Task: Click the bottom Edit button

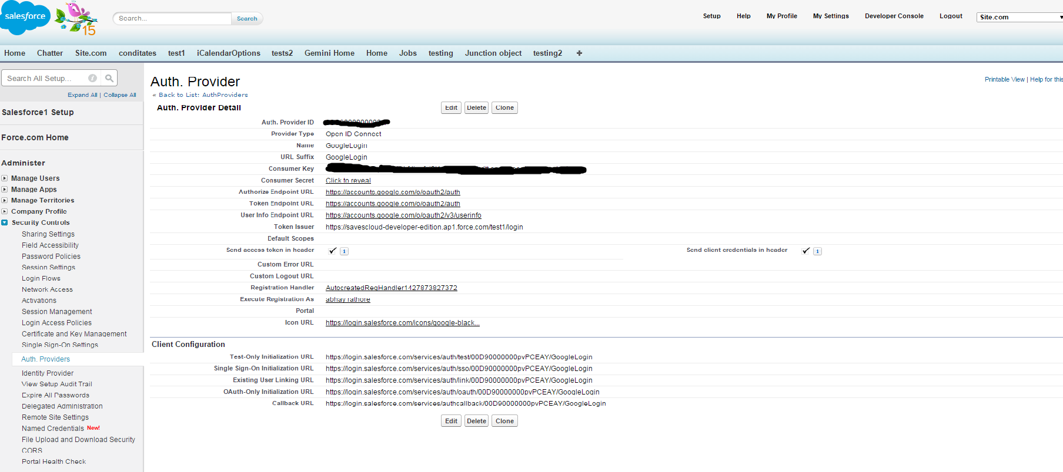Action: (451, 421)
